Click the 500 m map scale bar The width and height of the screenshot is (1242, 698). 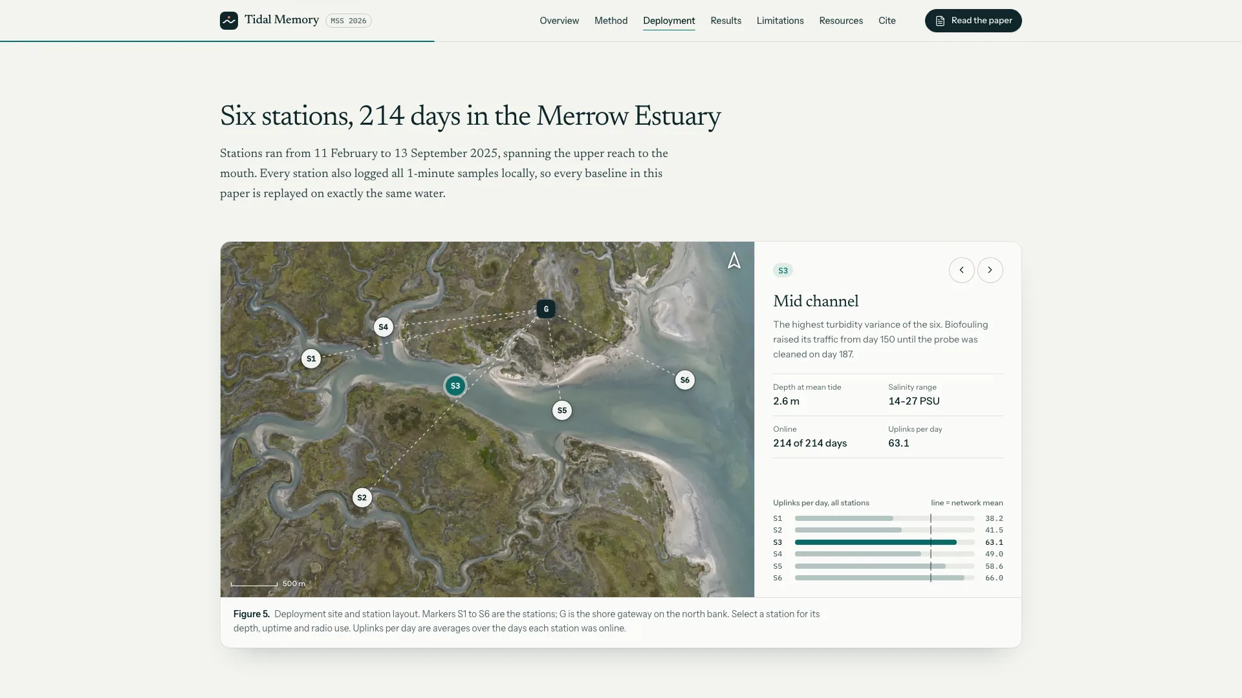pyautogui.click(x=268, y=584)
